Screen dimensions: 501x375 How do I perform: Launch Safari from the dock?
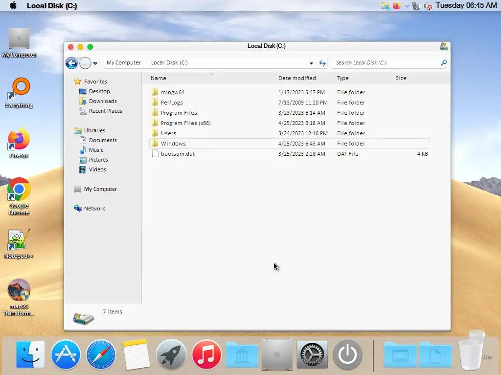[x=101, y=354]
